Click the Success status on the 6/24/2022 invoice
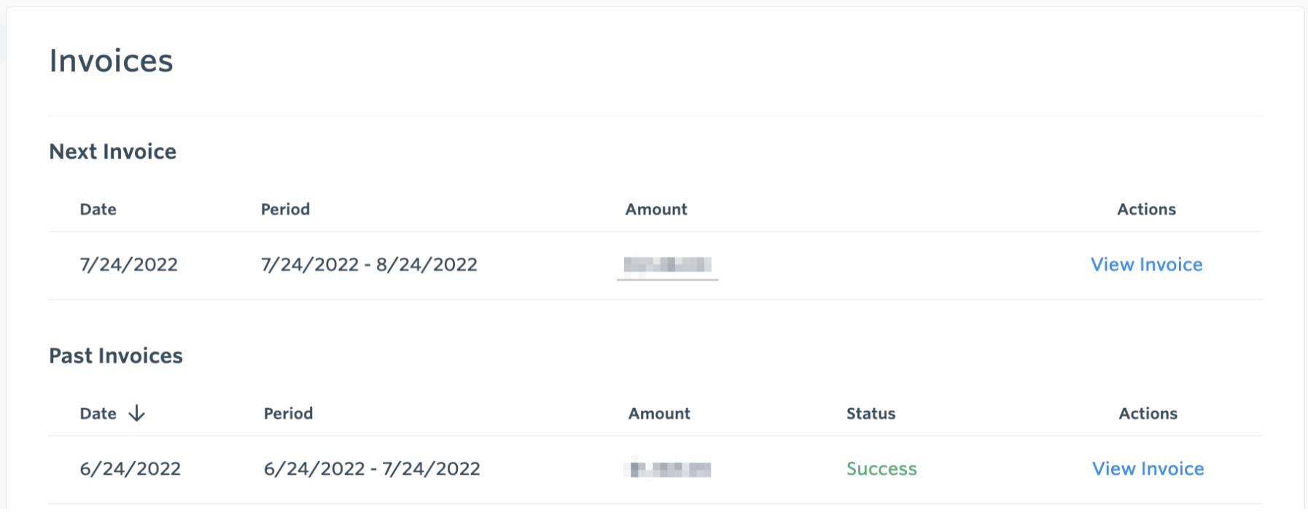This screenshot has width=1308, height=531. point(881,469)
